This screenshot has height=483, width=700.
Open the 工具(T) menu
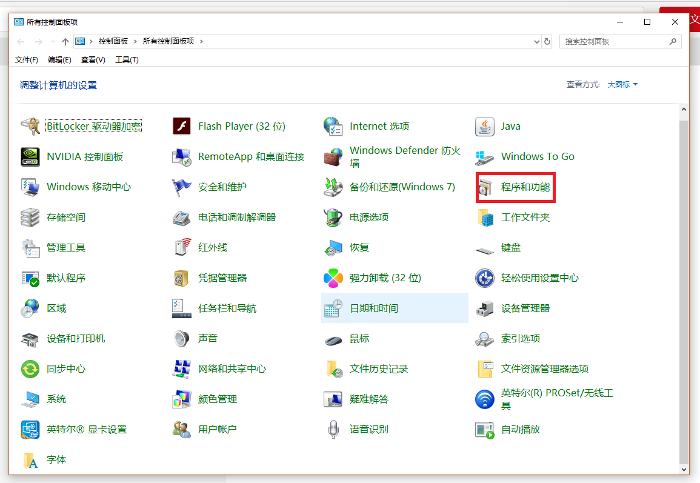tap(127, 60)
